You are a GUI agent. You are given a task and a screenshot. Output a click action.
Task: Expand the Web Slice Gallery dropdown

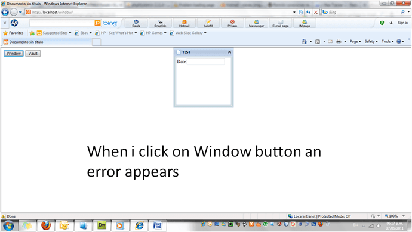pos(205,33)
